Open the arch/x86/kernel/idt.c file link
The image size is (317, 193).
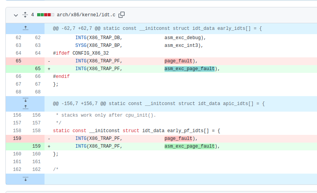(86, 15)
